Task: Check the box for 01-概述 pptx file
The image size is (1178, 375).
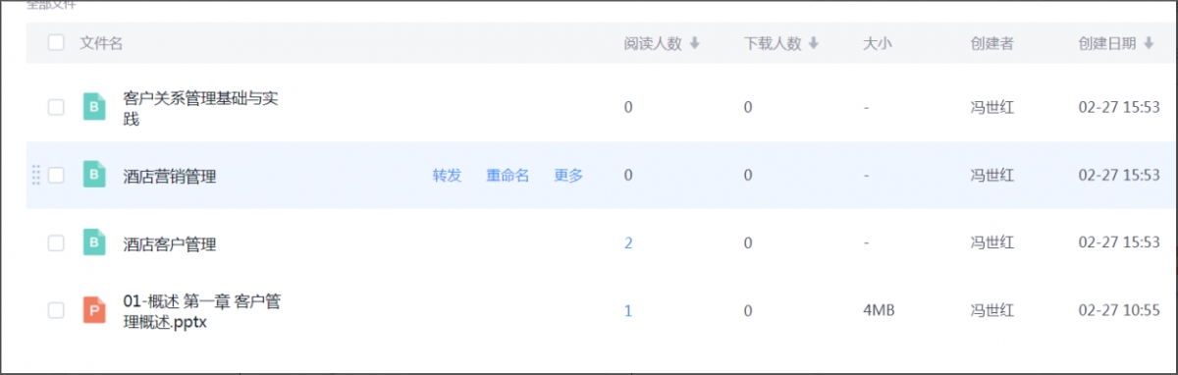Action: pyautogui.click(x=56, y=310)
